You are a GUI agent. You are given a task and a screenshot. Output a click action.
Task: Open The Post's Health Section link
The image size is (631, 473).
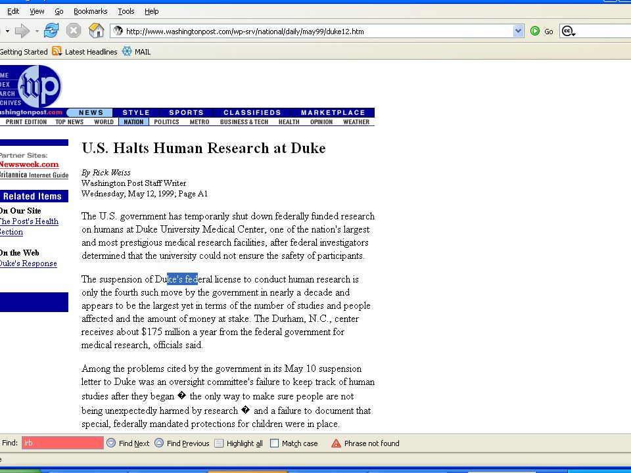click(29, 227)
